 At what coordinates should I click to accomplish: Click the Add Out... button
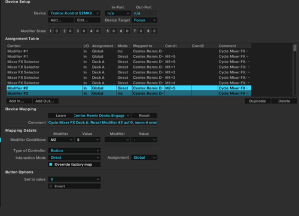pos(45,101)
